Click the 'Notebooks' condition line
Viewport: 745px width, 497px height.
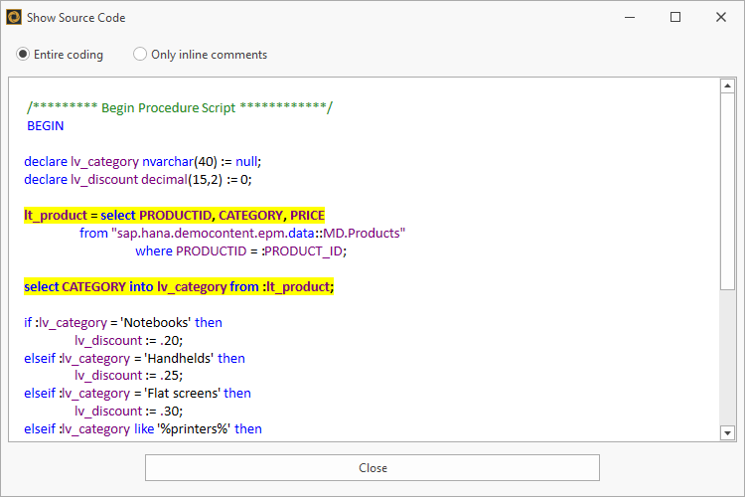[x=123, y=322]
